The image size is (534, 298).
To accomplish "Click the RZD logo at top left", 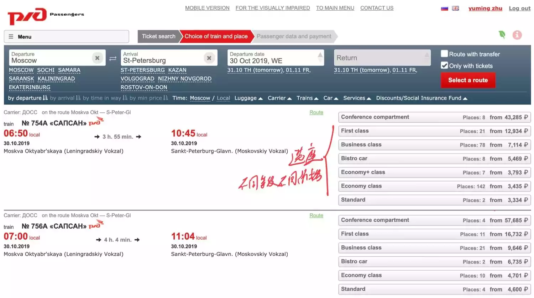I will tap(27, 16).
